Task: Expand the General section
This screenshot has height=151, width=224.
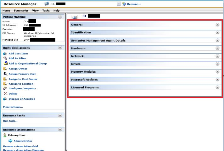Action: point(217,25)
